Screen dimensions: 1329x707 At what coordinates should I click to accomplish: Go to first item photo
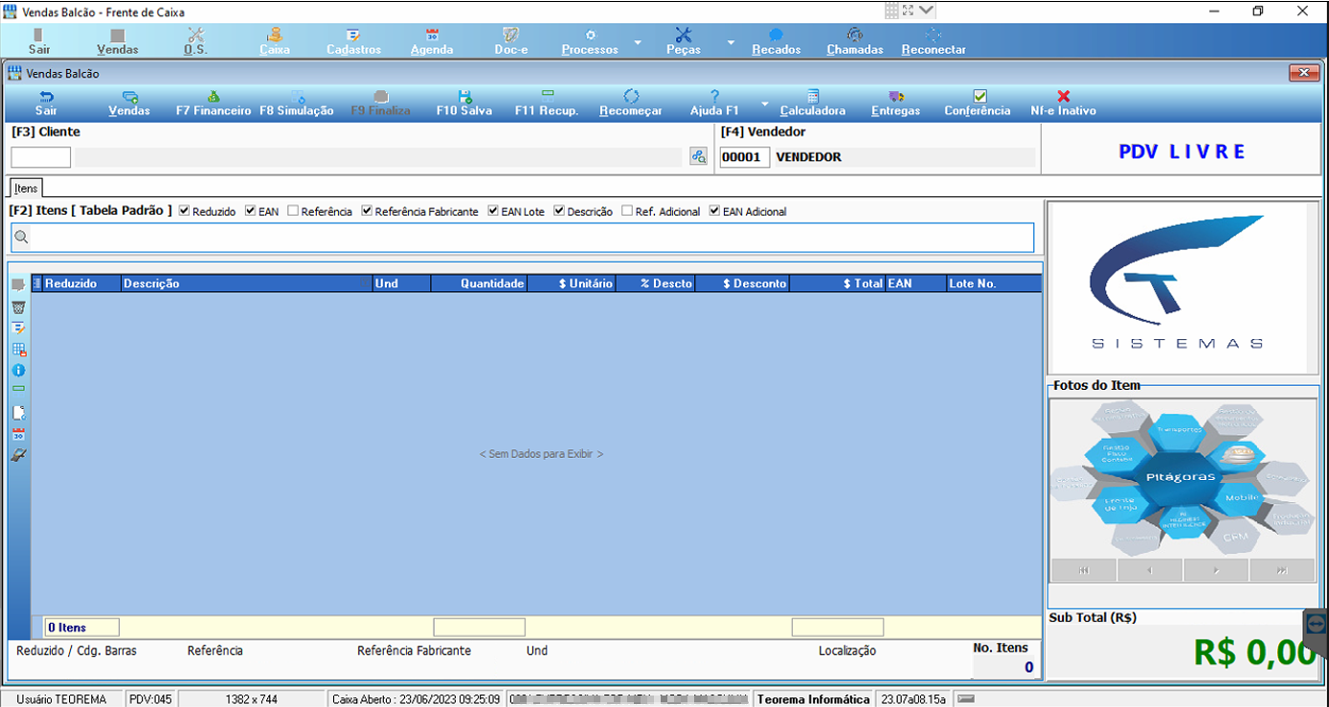coord(1084,570)
